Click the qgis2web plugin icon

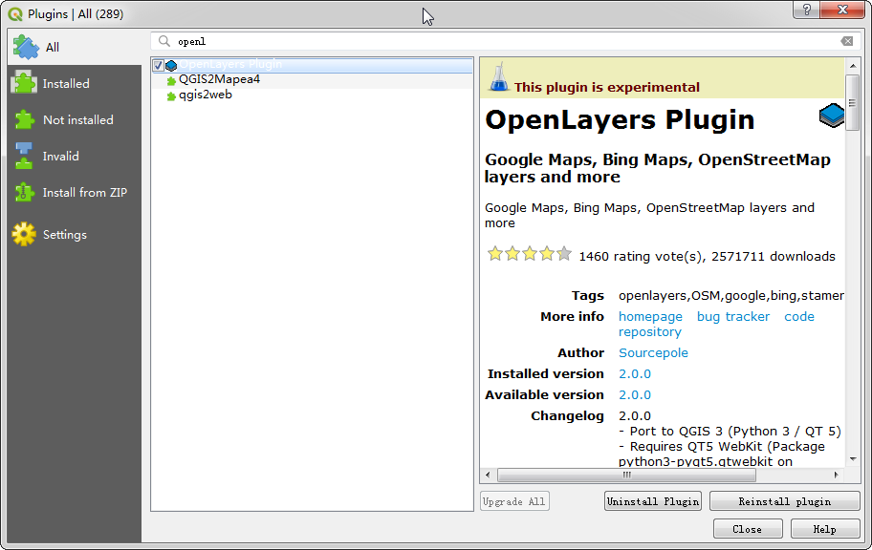coord(171,96)
